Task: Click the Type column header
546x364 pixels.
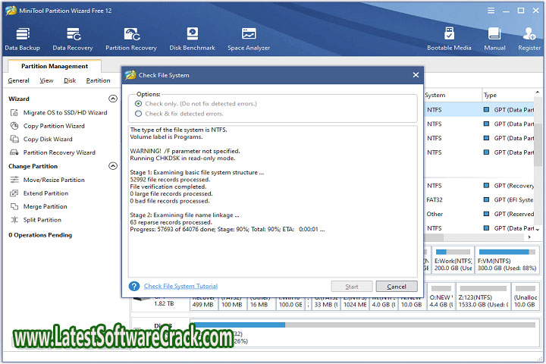Action: point(490,95)
